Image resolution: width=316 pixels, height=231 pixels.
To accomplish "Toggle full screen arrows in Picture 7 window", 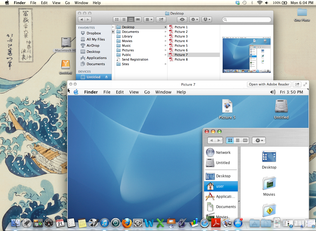I will coord(305,84).
